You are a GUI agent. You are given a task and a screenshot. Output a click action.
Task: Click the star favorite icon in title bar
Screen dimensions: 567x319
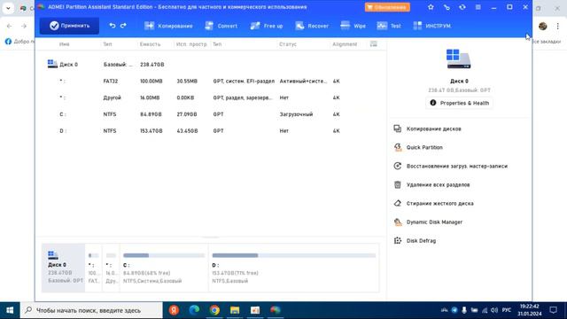tap(431, 7)
